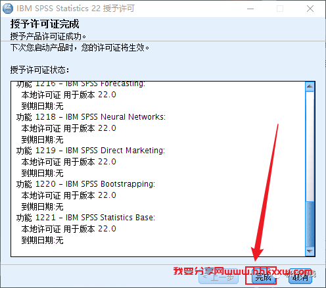Select the line '功能 1219 – IBM SPSS Direct Marketing:'
Image resolution: width=326 pixels, height=288 pixels.
click(x=91, y=151)
